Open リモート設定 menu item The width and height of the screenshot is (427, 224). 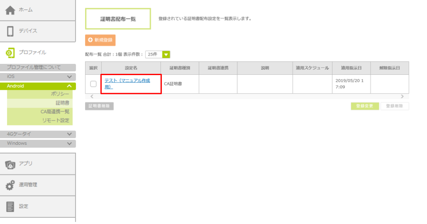55,121
